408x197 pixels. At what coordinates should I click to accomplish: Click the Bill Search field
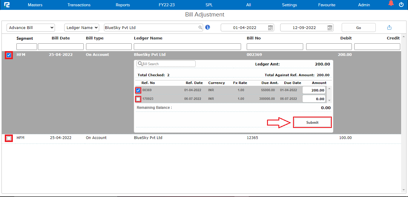pos(168,64)
